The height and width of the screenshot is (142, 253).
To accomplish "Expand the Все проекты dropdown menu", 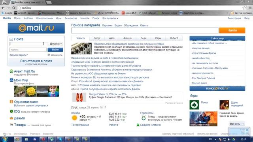I will (110, 18).
